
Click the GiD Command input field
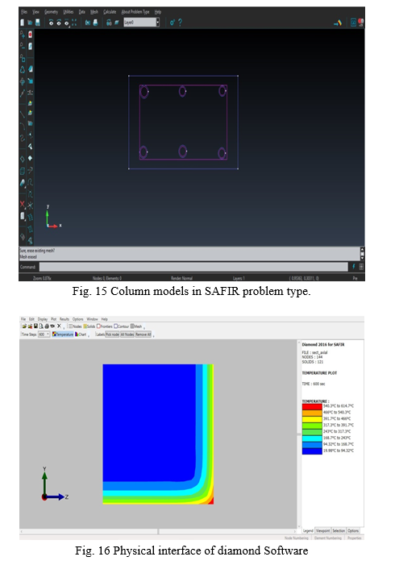(193, 267)
